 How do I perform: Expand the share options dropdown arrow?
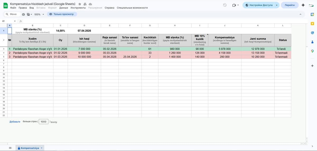[x=277, y=5]
